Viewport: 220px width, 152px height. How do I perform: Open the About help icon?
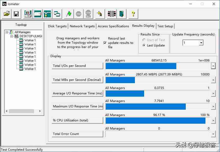pyautogui.click(x=133, y=14)
